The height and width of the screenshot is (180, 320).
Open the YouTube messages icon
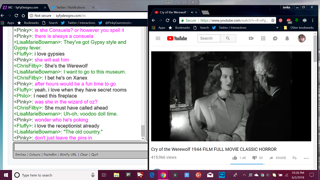[x=275, y=38]
